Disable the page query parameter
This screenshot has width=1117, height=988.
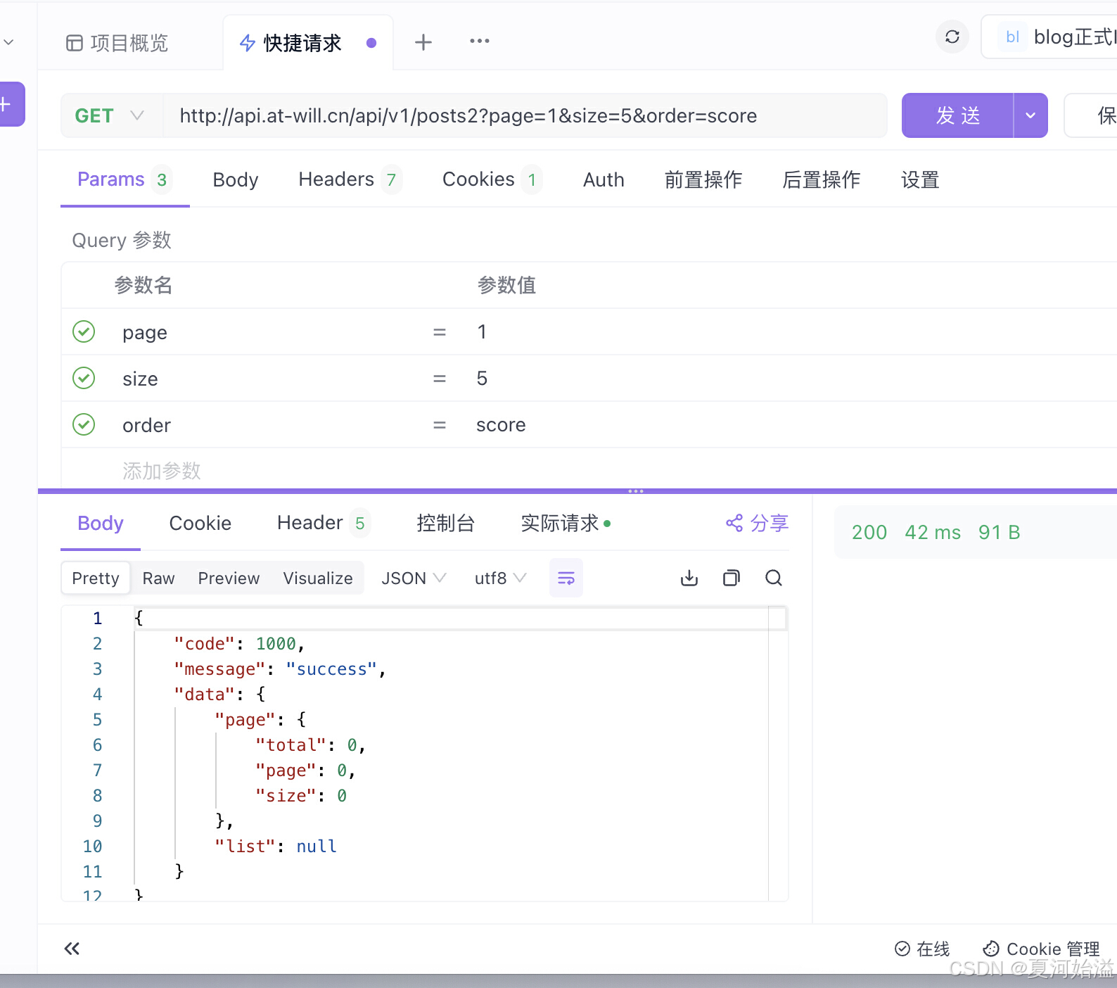tap(84, 331)
